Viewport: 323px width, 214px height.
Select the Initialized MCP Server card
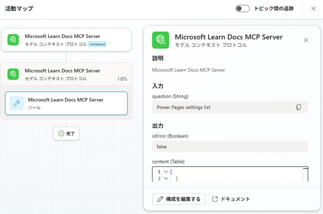(x=66, y=40)
